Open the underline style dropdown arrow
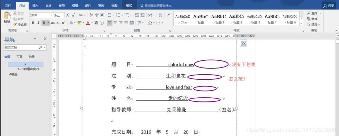This screenshot has width=339, height=136. pyautogui.click(x=48, y=23)
